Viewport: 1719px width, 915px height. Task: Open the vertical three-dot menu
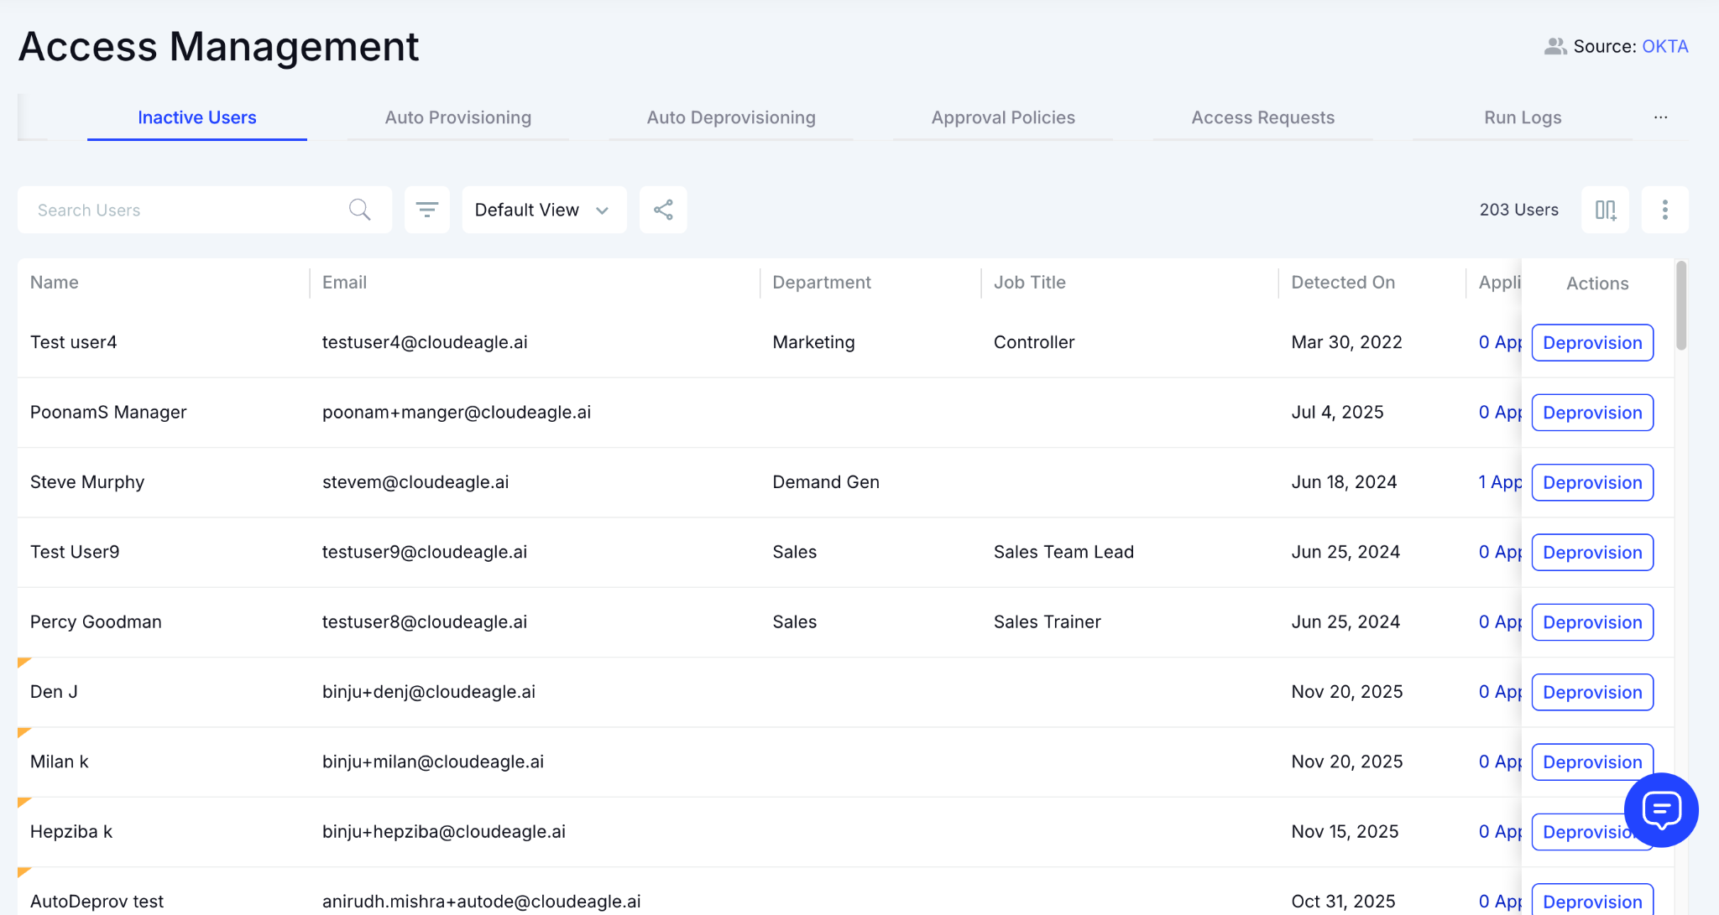point(1664,210)
